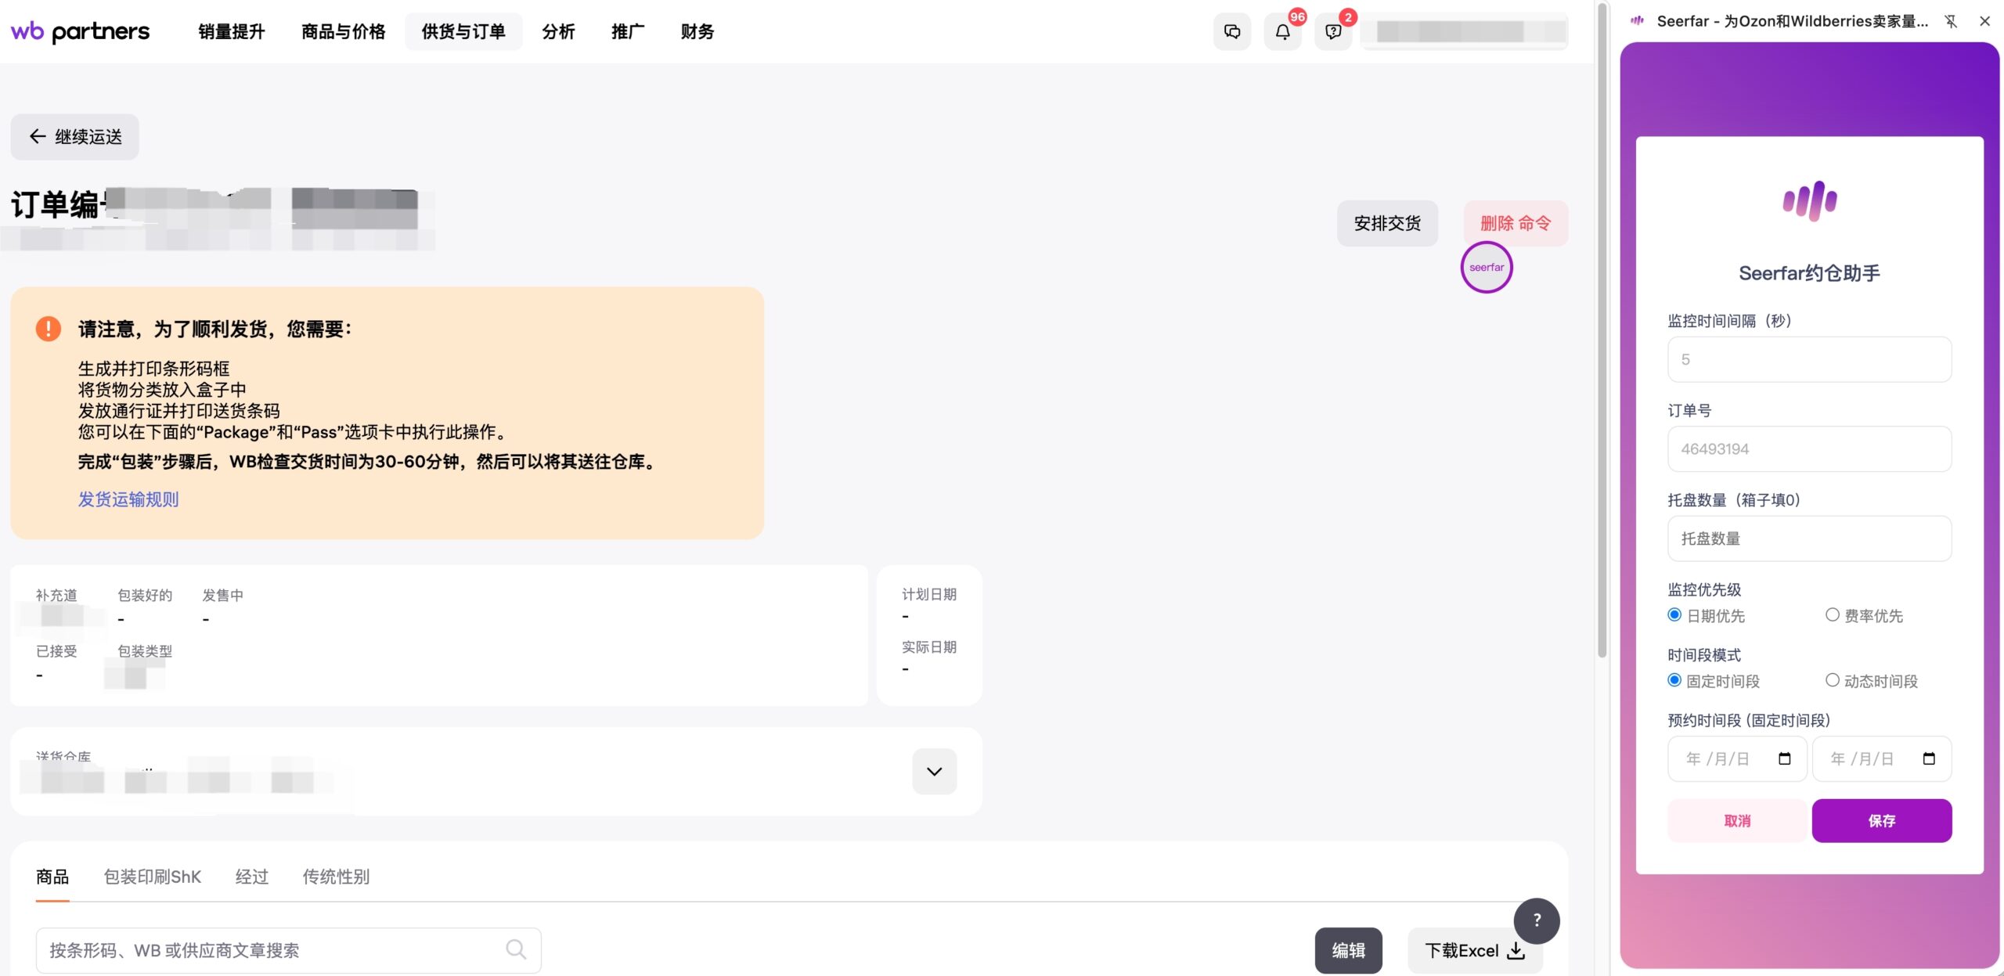Click the search magnifier icon
The width and height of the screenshot is (2004, 976).
click(x=516, y=949)
